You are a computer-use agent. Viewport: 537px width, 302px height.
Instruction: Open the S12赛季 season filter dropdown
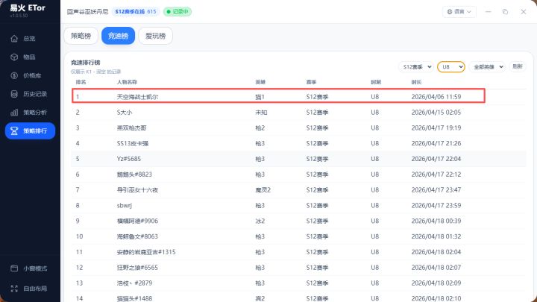(x=416, y=67)
